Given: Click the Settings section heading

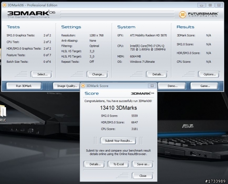Looking at the screenshot, I should click(x=71, y=27).
